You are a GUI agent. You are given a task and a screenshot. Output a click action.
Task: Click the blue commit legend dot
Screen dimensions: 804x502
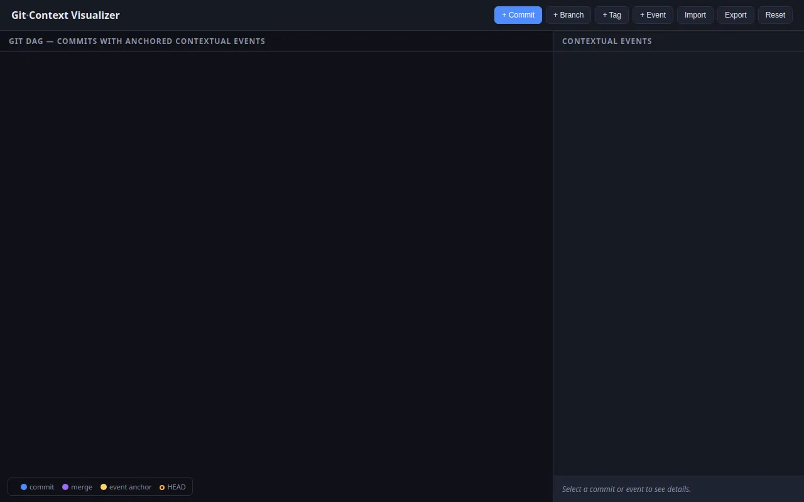[24, 487]
